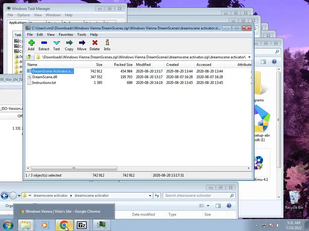The height and width of the screenshot is (231, 309).
Task: Sort by the Accessed column header
Action: click(x=209, y=65)
